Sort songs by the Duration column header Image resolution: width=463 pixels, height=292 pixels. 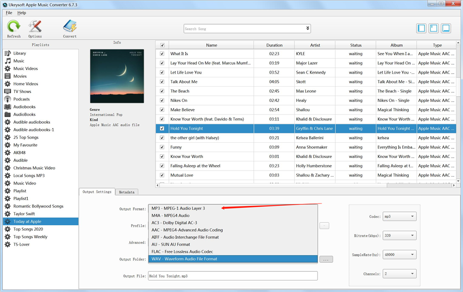coord(274,45)
